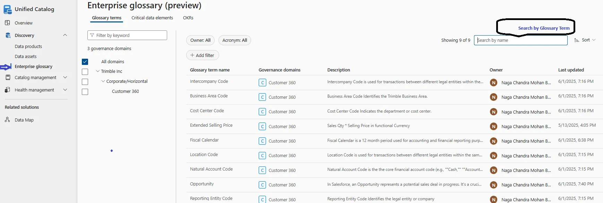Click Customer 360 domain icon in Location Code row
Screen dimensions: 603x203
coord(262,155)
